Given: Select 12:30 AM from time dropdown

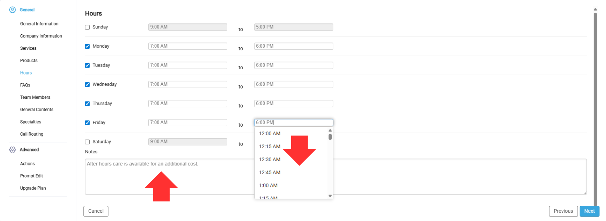Looking at the screenshot, I should pyautogui.click(x=270, y=160).
